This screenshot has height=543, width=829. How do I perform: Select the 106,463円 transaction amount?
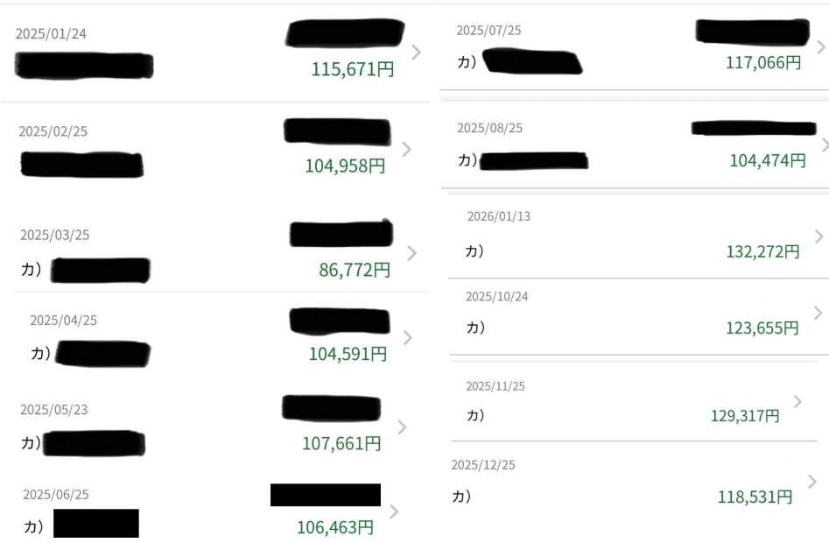click(335, 527)
